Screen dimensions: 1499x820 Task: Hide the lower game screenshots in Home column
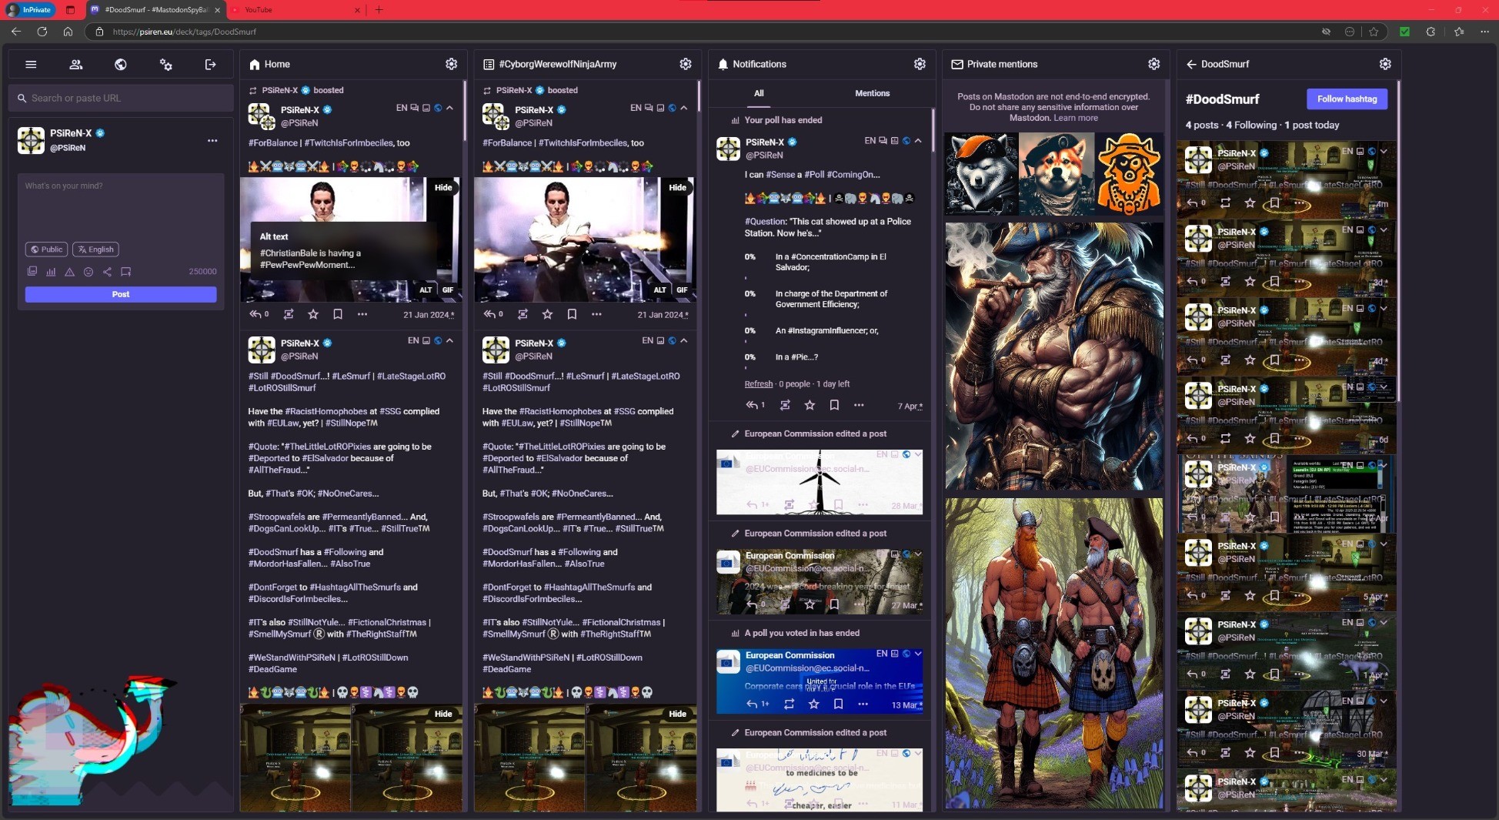[443, 715]
